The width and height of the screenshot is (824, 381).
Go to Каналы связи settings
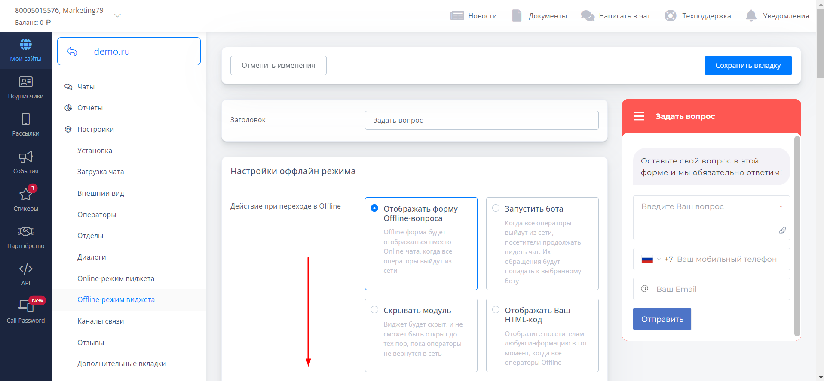(101, 321)
